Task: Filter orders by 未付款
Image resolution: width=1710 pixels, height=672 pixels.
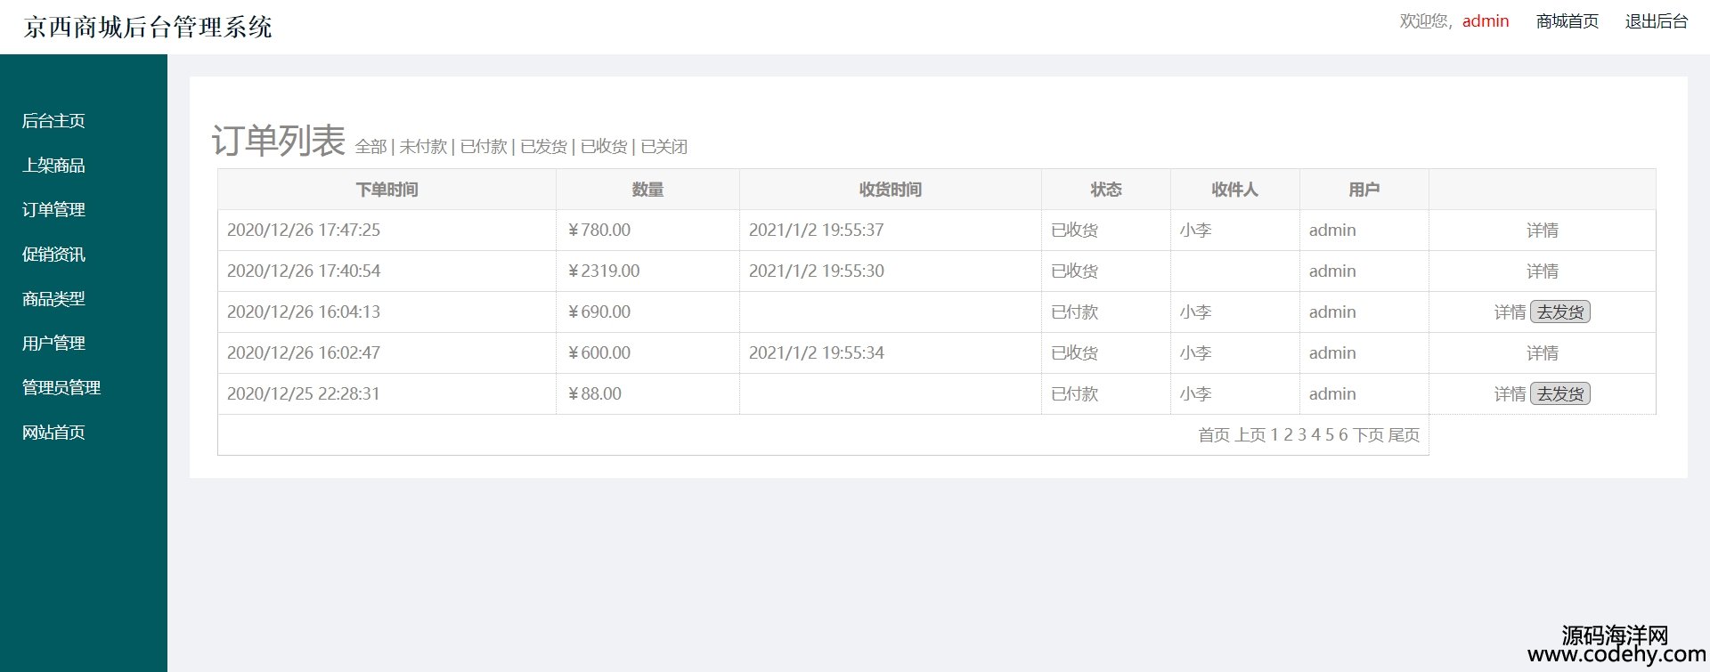Action: click(x=423, y=147)
